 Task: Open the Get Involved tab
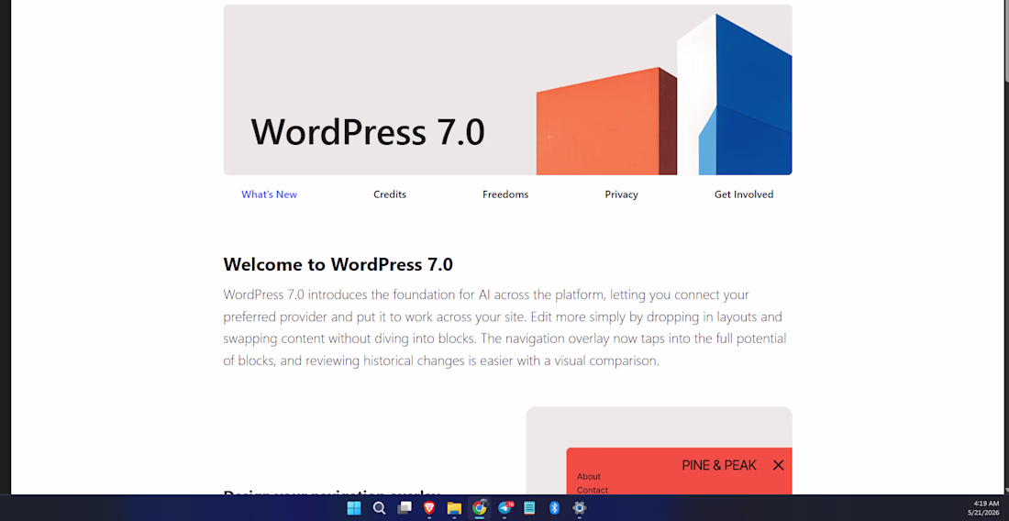point(744,194)
